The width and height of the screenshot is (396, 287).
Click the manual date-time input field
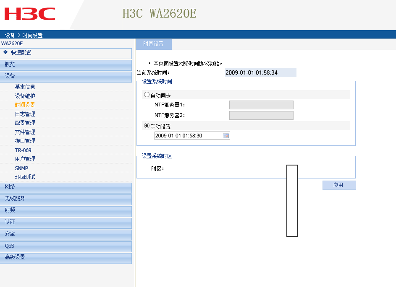click(x=192, y=136)
